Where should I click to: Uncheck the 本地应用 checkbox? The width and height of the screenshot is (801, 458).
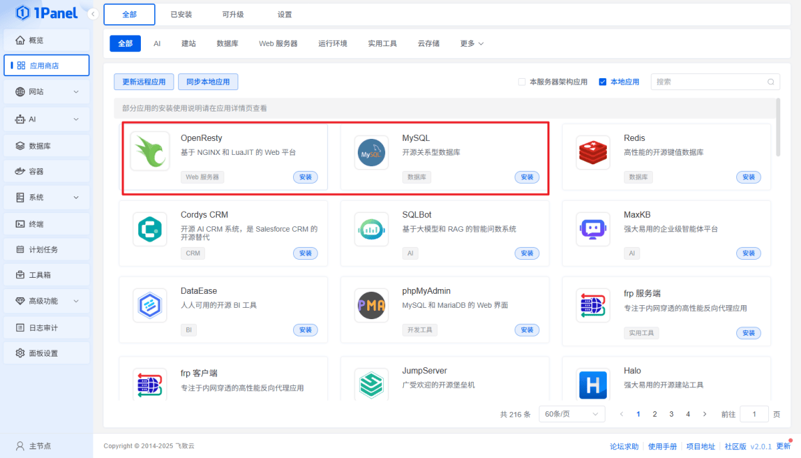coord(603,82)
